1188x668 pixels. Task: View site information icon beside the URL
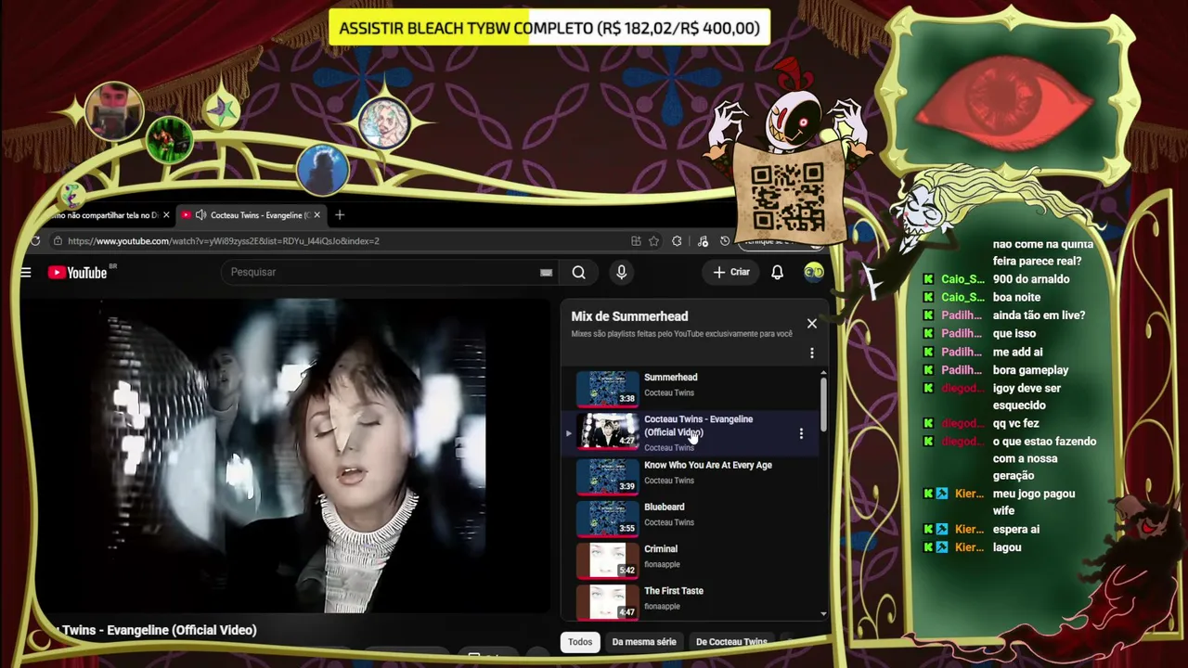pos(58,241)
